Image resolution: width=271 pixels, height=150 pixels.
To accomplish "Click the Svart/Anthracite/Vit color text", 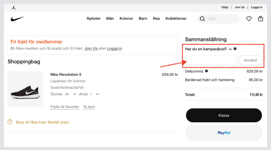I will point(67,87).
